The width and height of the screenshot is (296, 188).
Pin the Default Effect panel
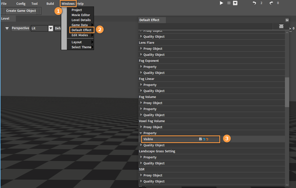pos(287,20)
